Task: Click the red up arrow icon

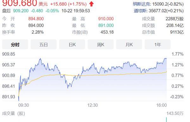Action: tap(92, 4)
